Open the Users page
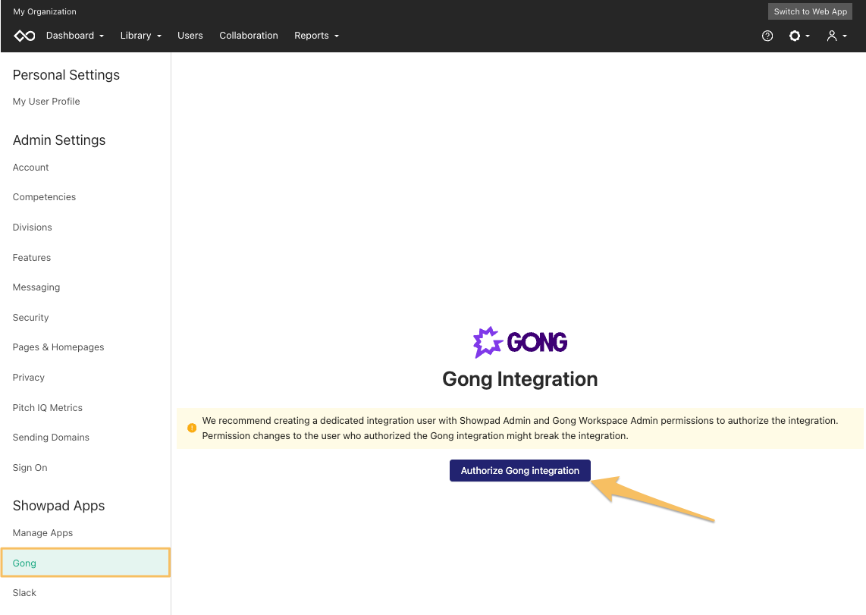 pyautogui.click(x=190, y=36)
